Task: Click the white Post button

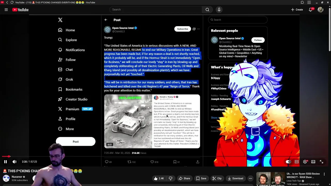Action: click(x=76, y=142)
